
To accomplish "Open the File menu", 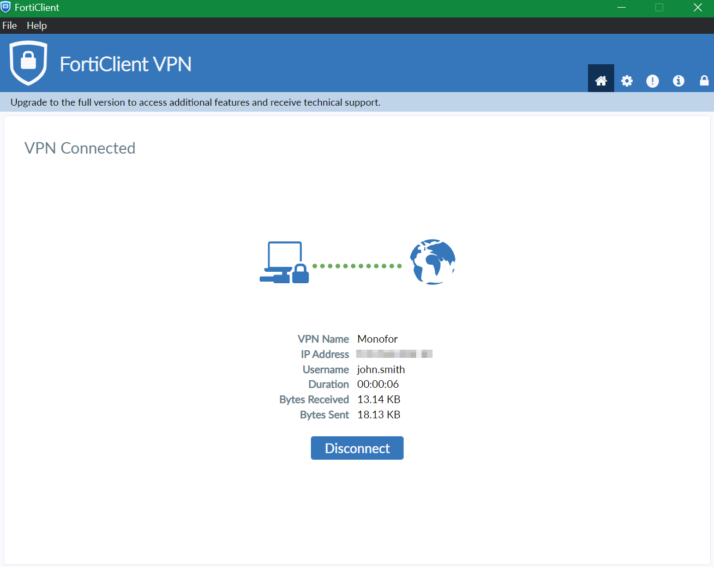I will tap(10, 26).
